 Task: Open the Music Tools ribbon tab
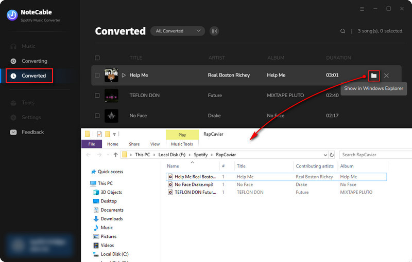pos(182,144)
